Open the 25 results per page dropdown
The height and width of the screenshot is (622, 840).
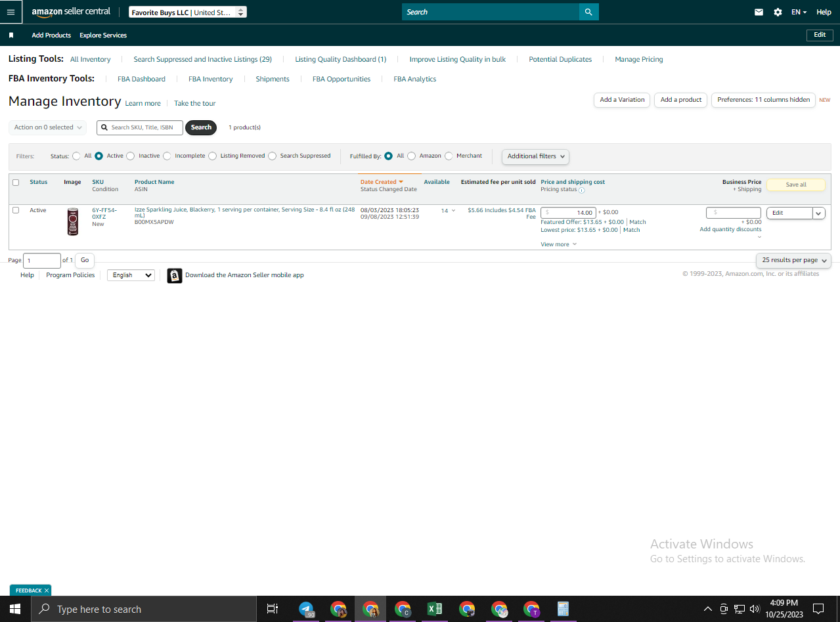coord(793,260)
